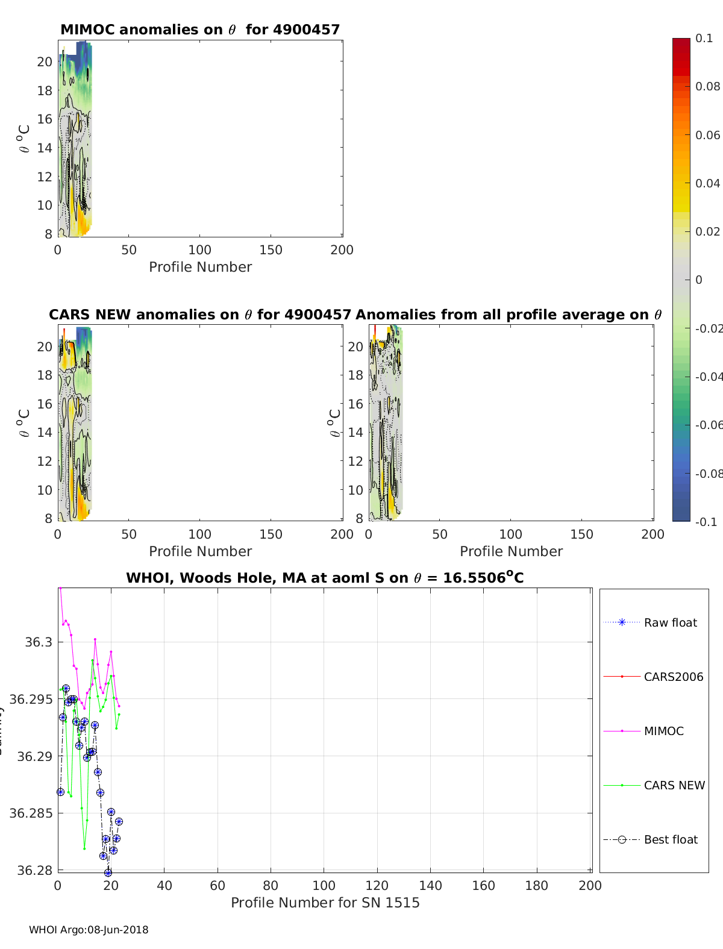Viewport: 723px width, 949px height.
Task: Click the CARS2006 red legend line marker
Action: (622, 677)
